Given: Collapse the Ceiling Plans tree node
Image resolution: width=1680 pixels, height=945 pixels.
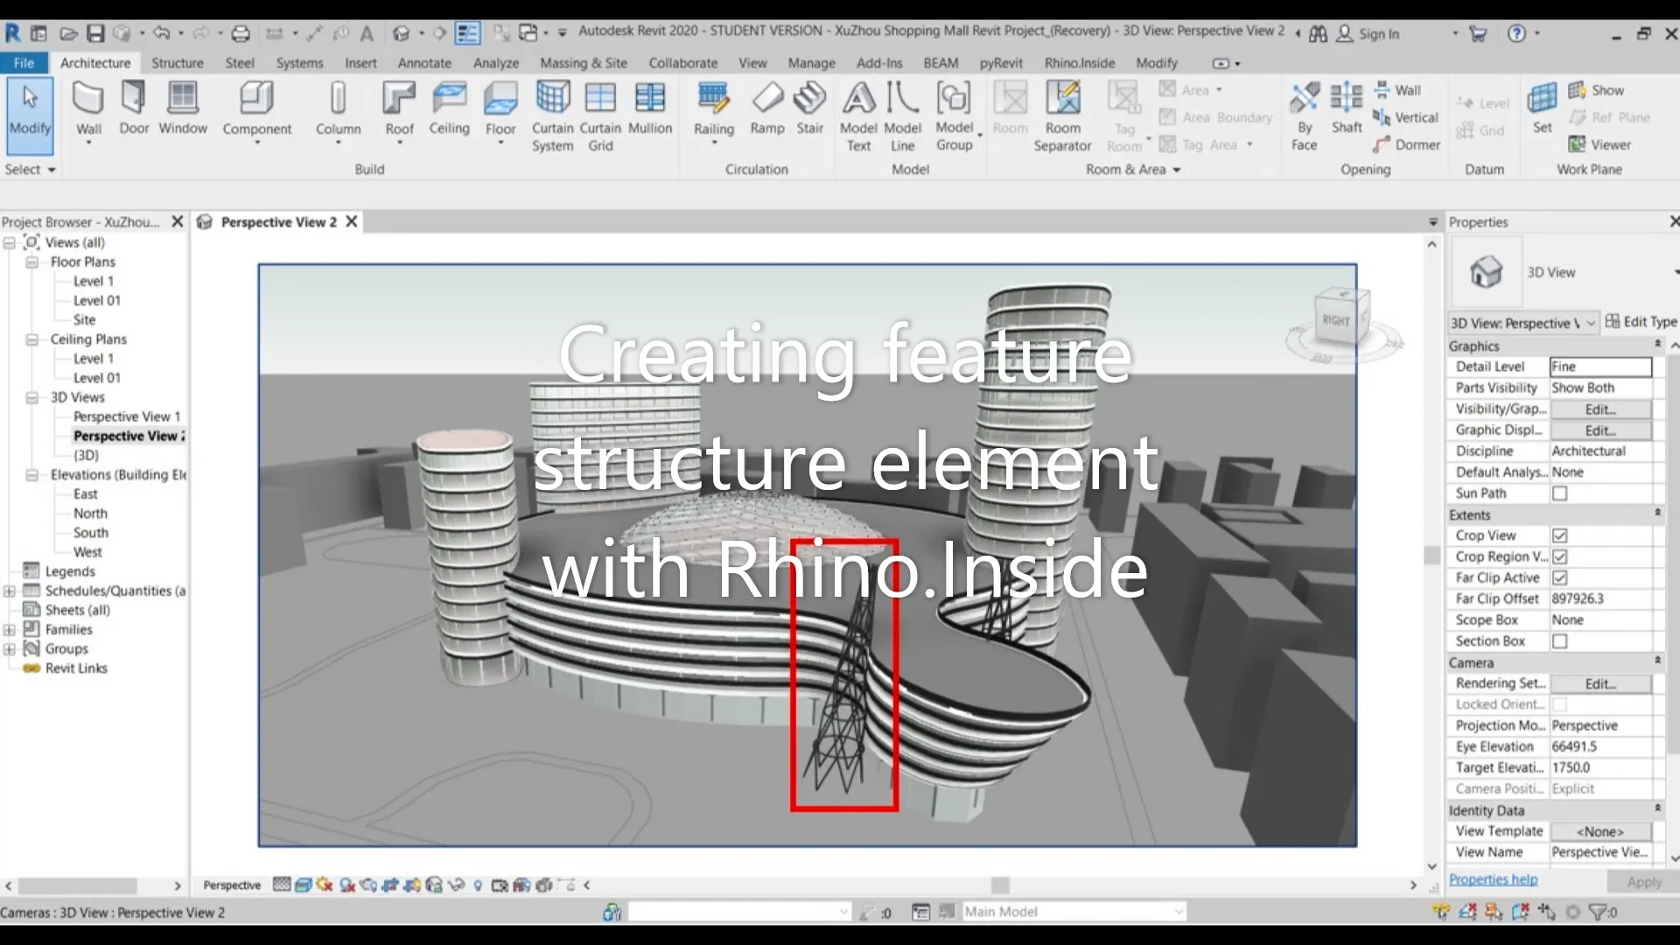Looking at the screenshot, I should point(31,339).
